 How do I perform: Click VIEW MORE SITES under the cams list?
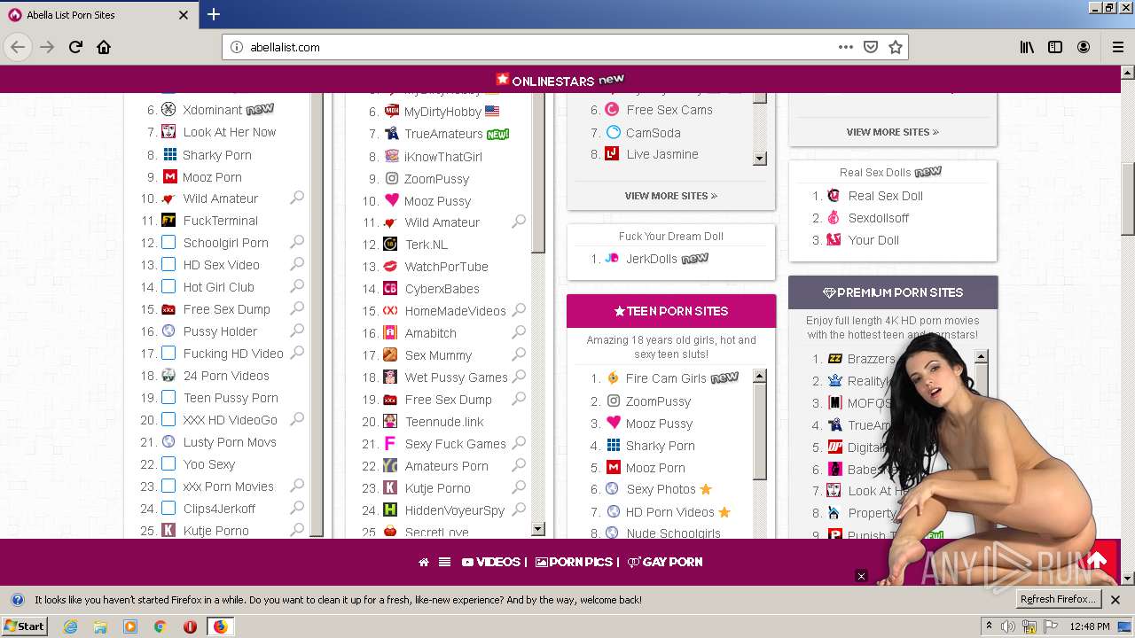tap(671, 196)
